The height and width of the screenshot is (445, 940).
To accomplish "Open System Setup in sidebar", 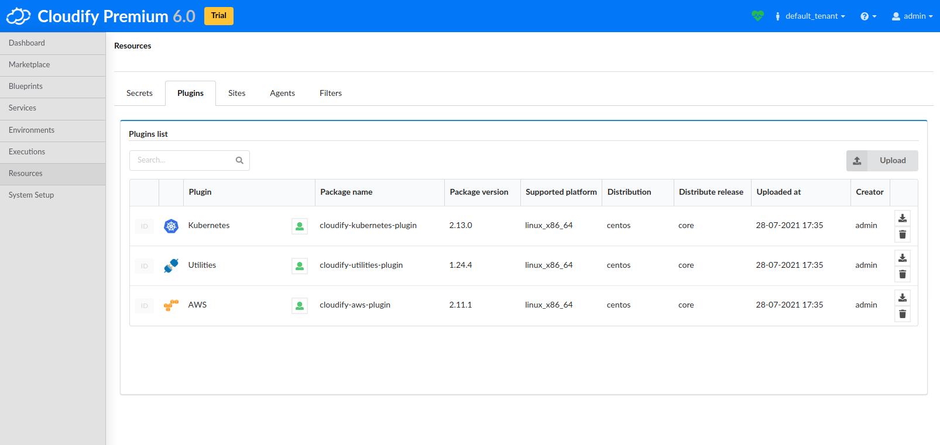I will tap(53, 195).
